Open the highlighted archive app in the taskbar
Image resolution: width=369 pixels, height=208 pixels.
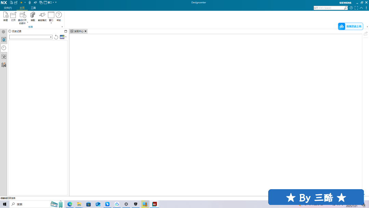pos(145,204)
